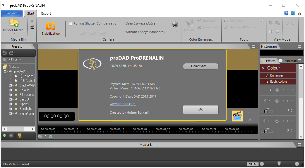Click Deactivate in Color Enhancers group

(x=208, y=27)
